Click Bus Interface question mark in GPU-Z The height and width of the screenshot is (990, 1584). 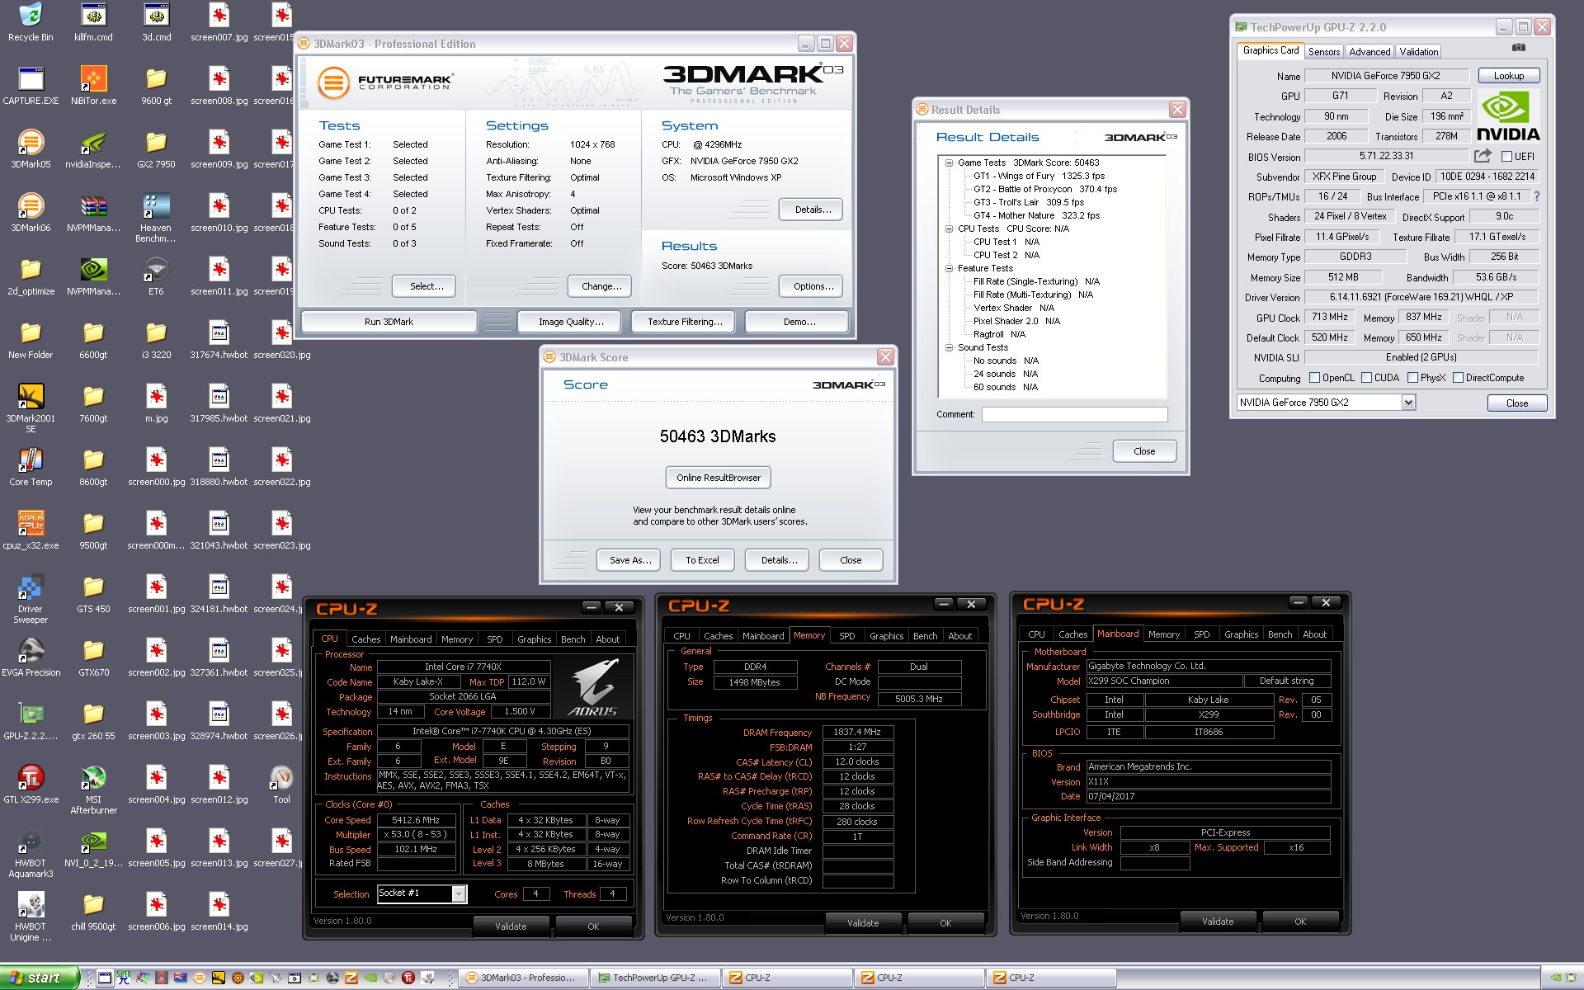point(1536,196)
